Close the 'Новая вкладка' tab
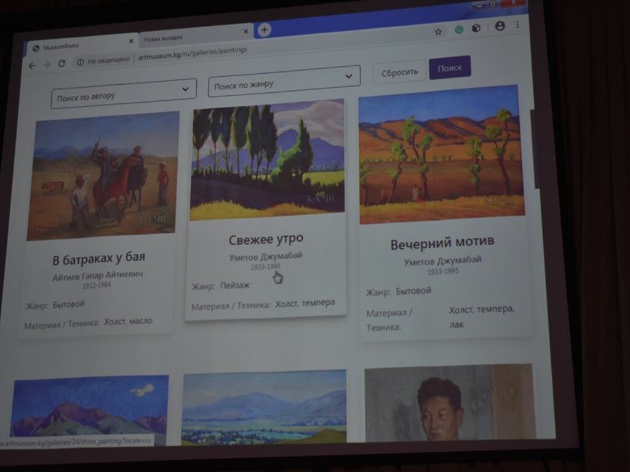630x472 pixels. [x=245, y=31]
